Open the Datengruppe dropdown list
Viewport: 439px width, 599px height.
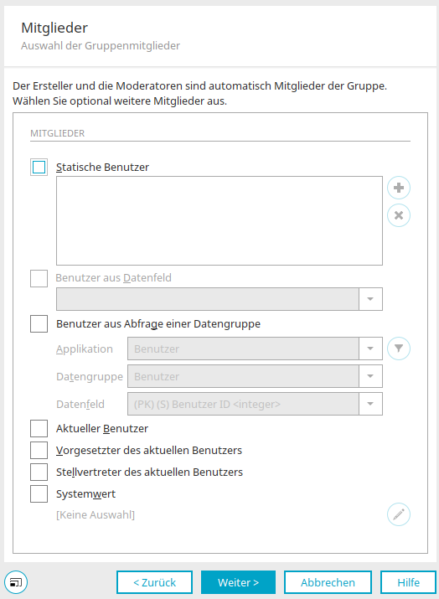(x=370, y=376)
